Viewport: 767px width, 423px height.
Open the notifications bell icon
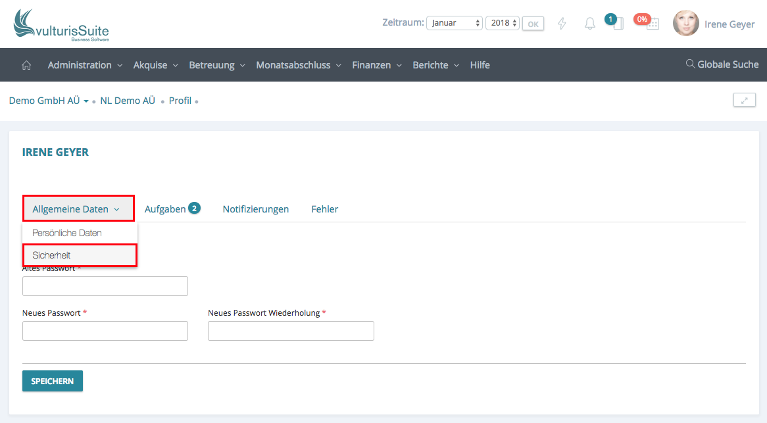590,24
